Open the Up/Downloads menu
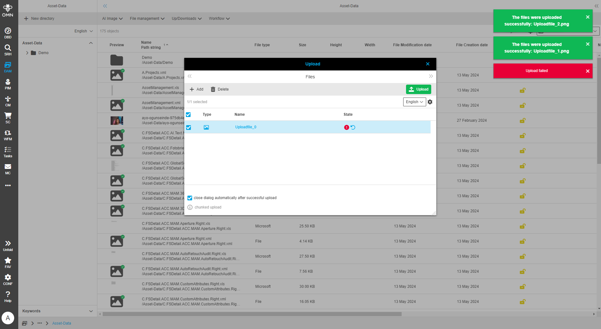Image resolution: width=601 pixels, height=329 pixels. pos(186,19)
